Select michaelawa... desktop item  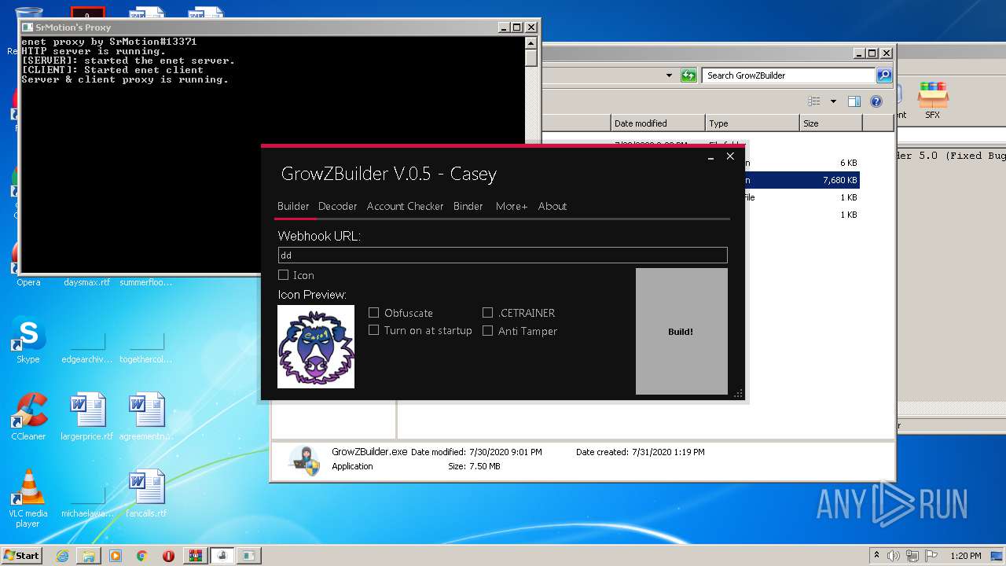tap(87, 501)
